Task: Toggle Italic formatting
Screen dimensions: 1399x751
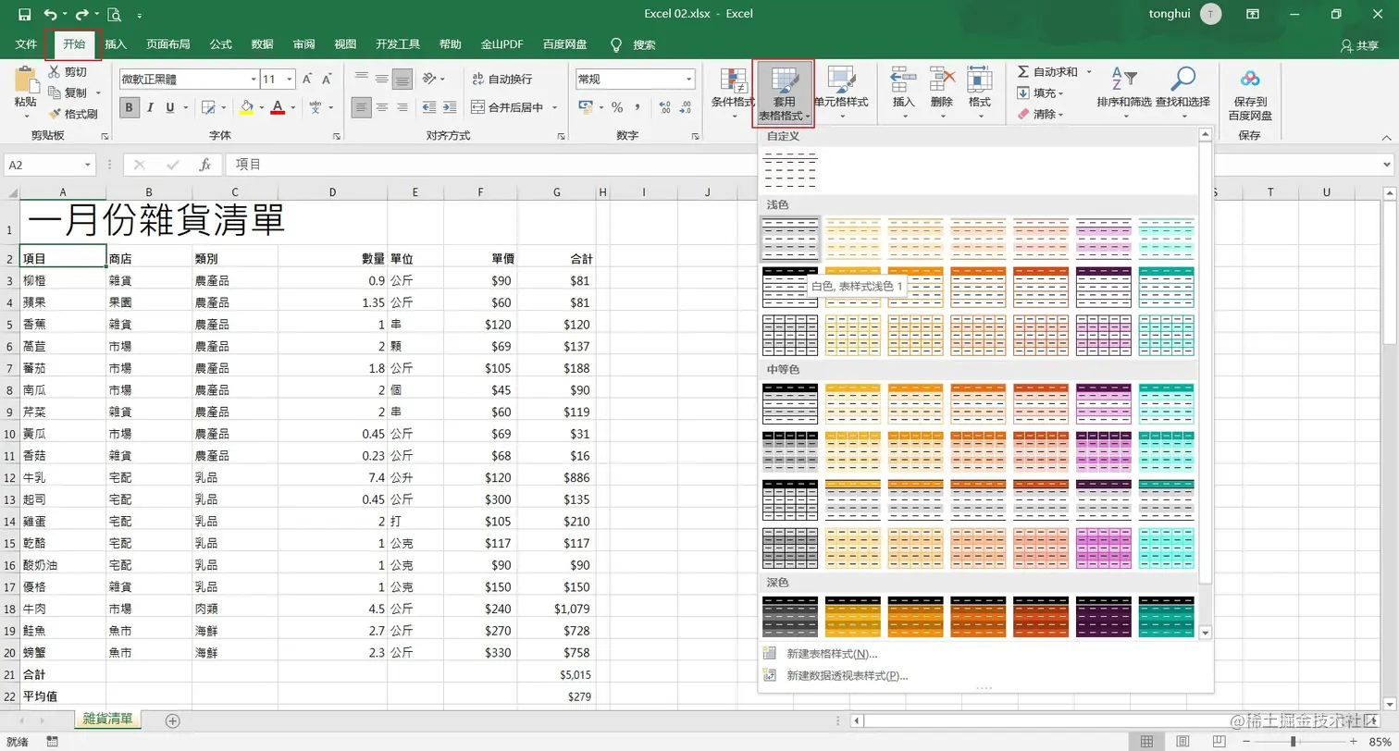Action: click(x=151, y=107)
